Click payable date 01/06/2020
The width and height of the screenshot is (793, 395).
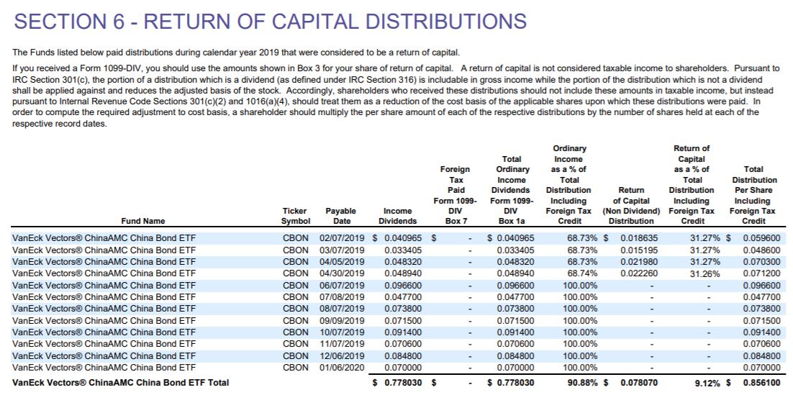341,367
